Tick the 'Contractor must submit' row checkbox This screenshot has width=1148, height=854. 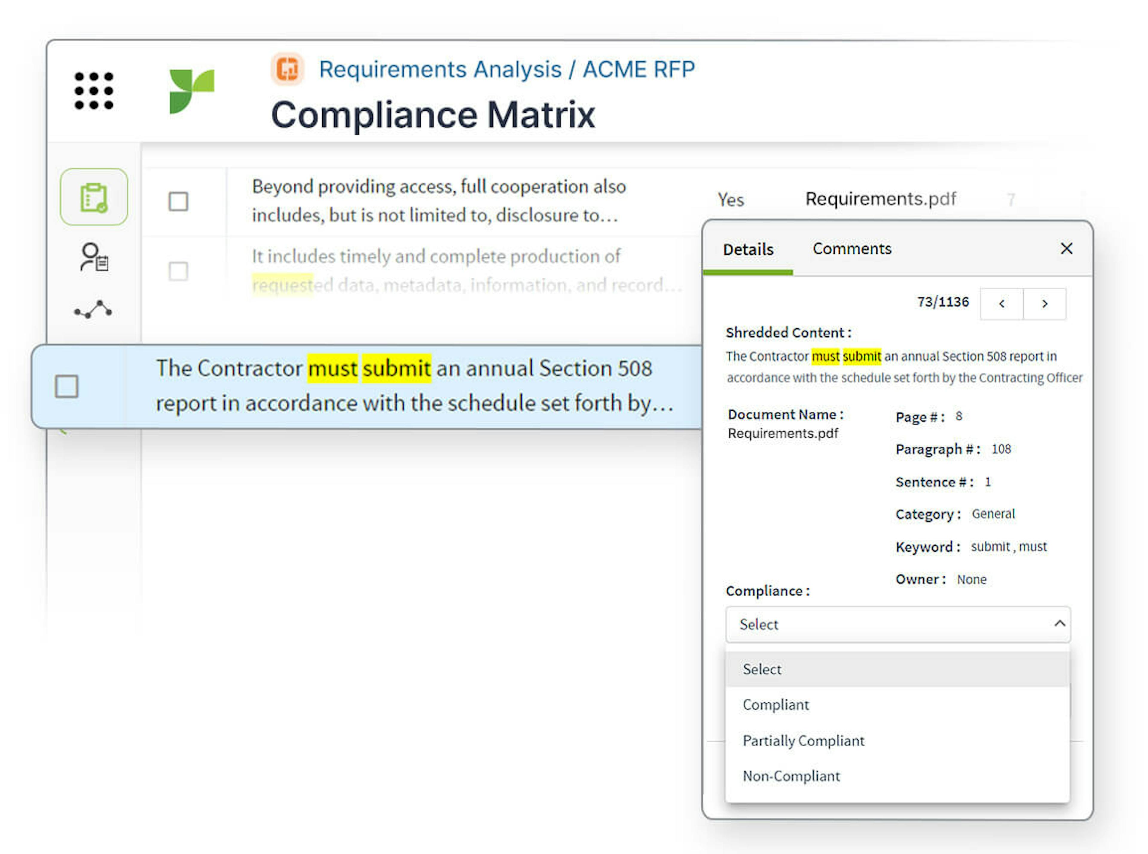[x=67, y=387]
